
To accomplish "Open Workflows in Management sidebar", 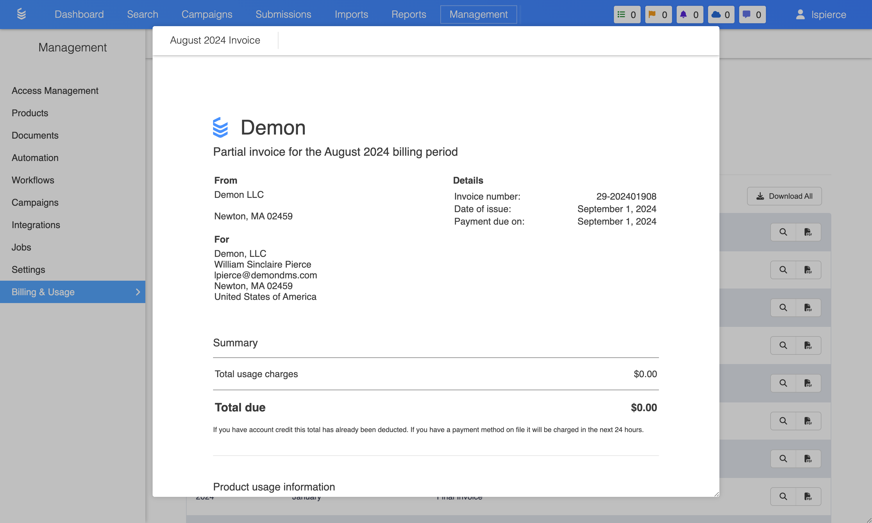I will coord(33,180).
